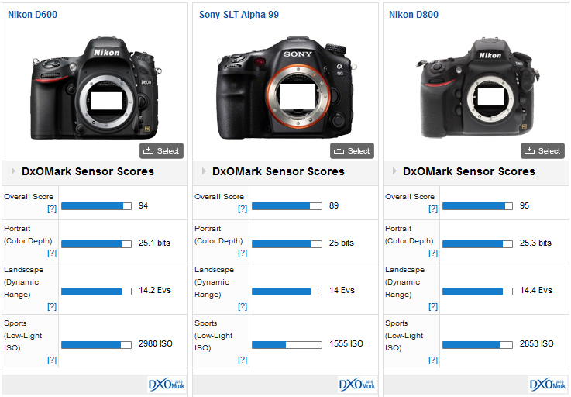The height and width of the screenshot is (397, 571).
Task: Click Sony Alpha 99 overall score bar
Action: pos(287,206)
